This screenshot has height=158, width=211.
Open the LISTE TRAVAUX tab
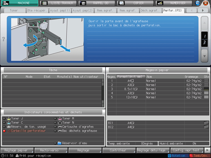[x=58, y=3]
